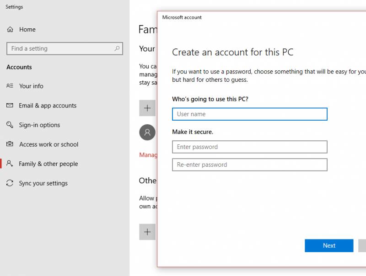This screenshot has width=366, height=276.
Task: Click the 'Make it secure.' label
Action: [193, 132]
